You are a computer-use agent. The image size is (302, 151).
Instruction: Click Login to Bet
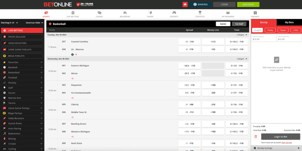(281, 137)
